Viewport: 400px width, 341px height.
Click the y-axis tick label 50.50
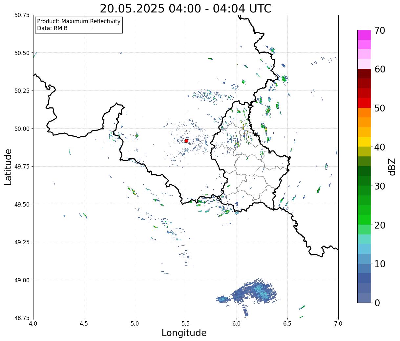(x=22, y=53)
